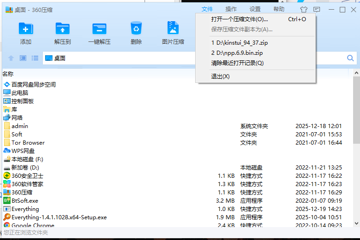
Task: Select the Tor Browser folder row
Action: click(177, 143)
